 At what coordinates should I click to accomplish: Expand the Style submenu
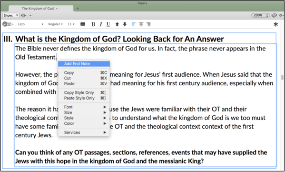pos(84,118)
